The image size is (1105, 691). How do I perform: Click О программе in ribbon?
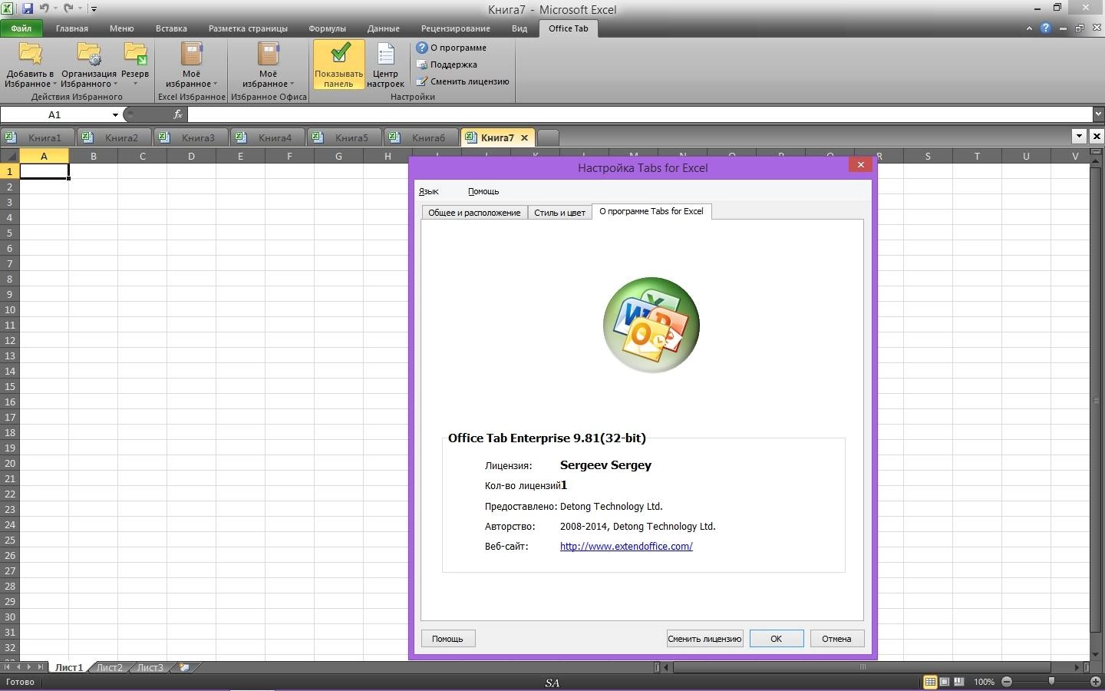pos(451,48)
